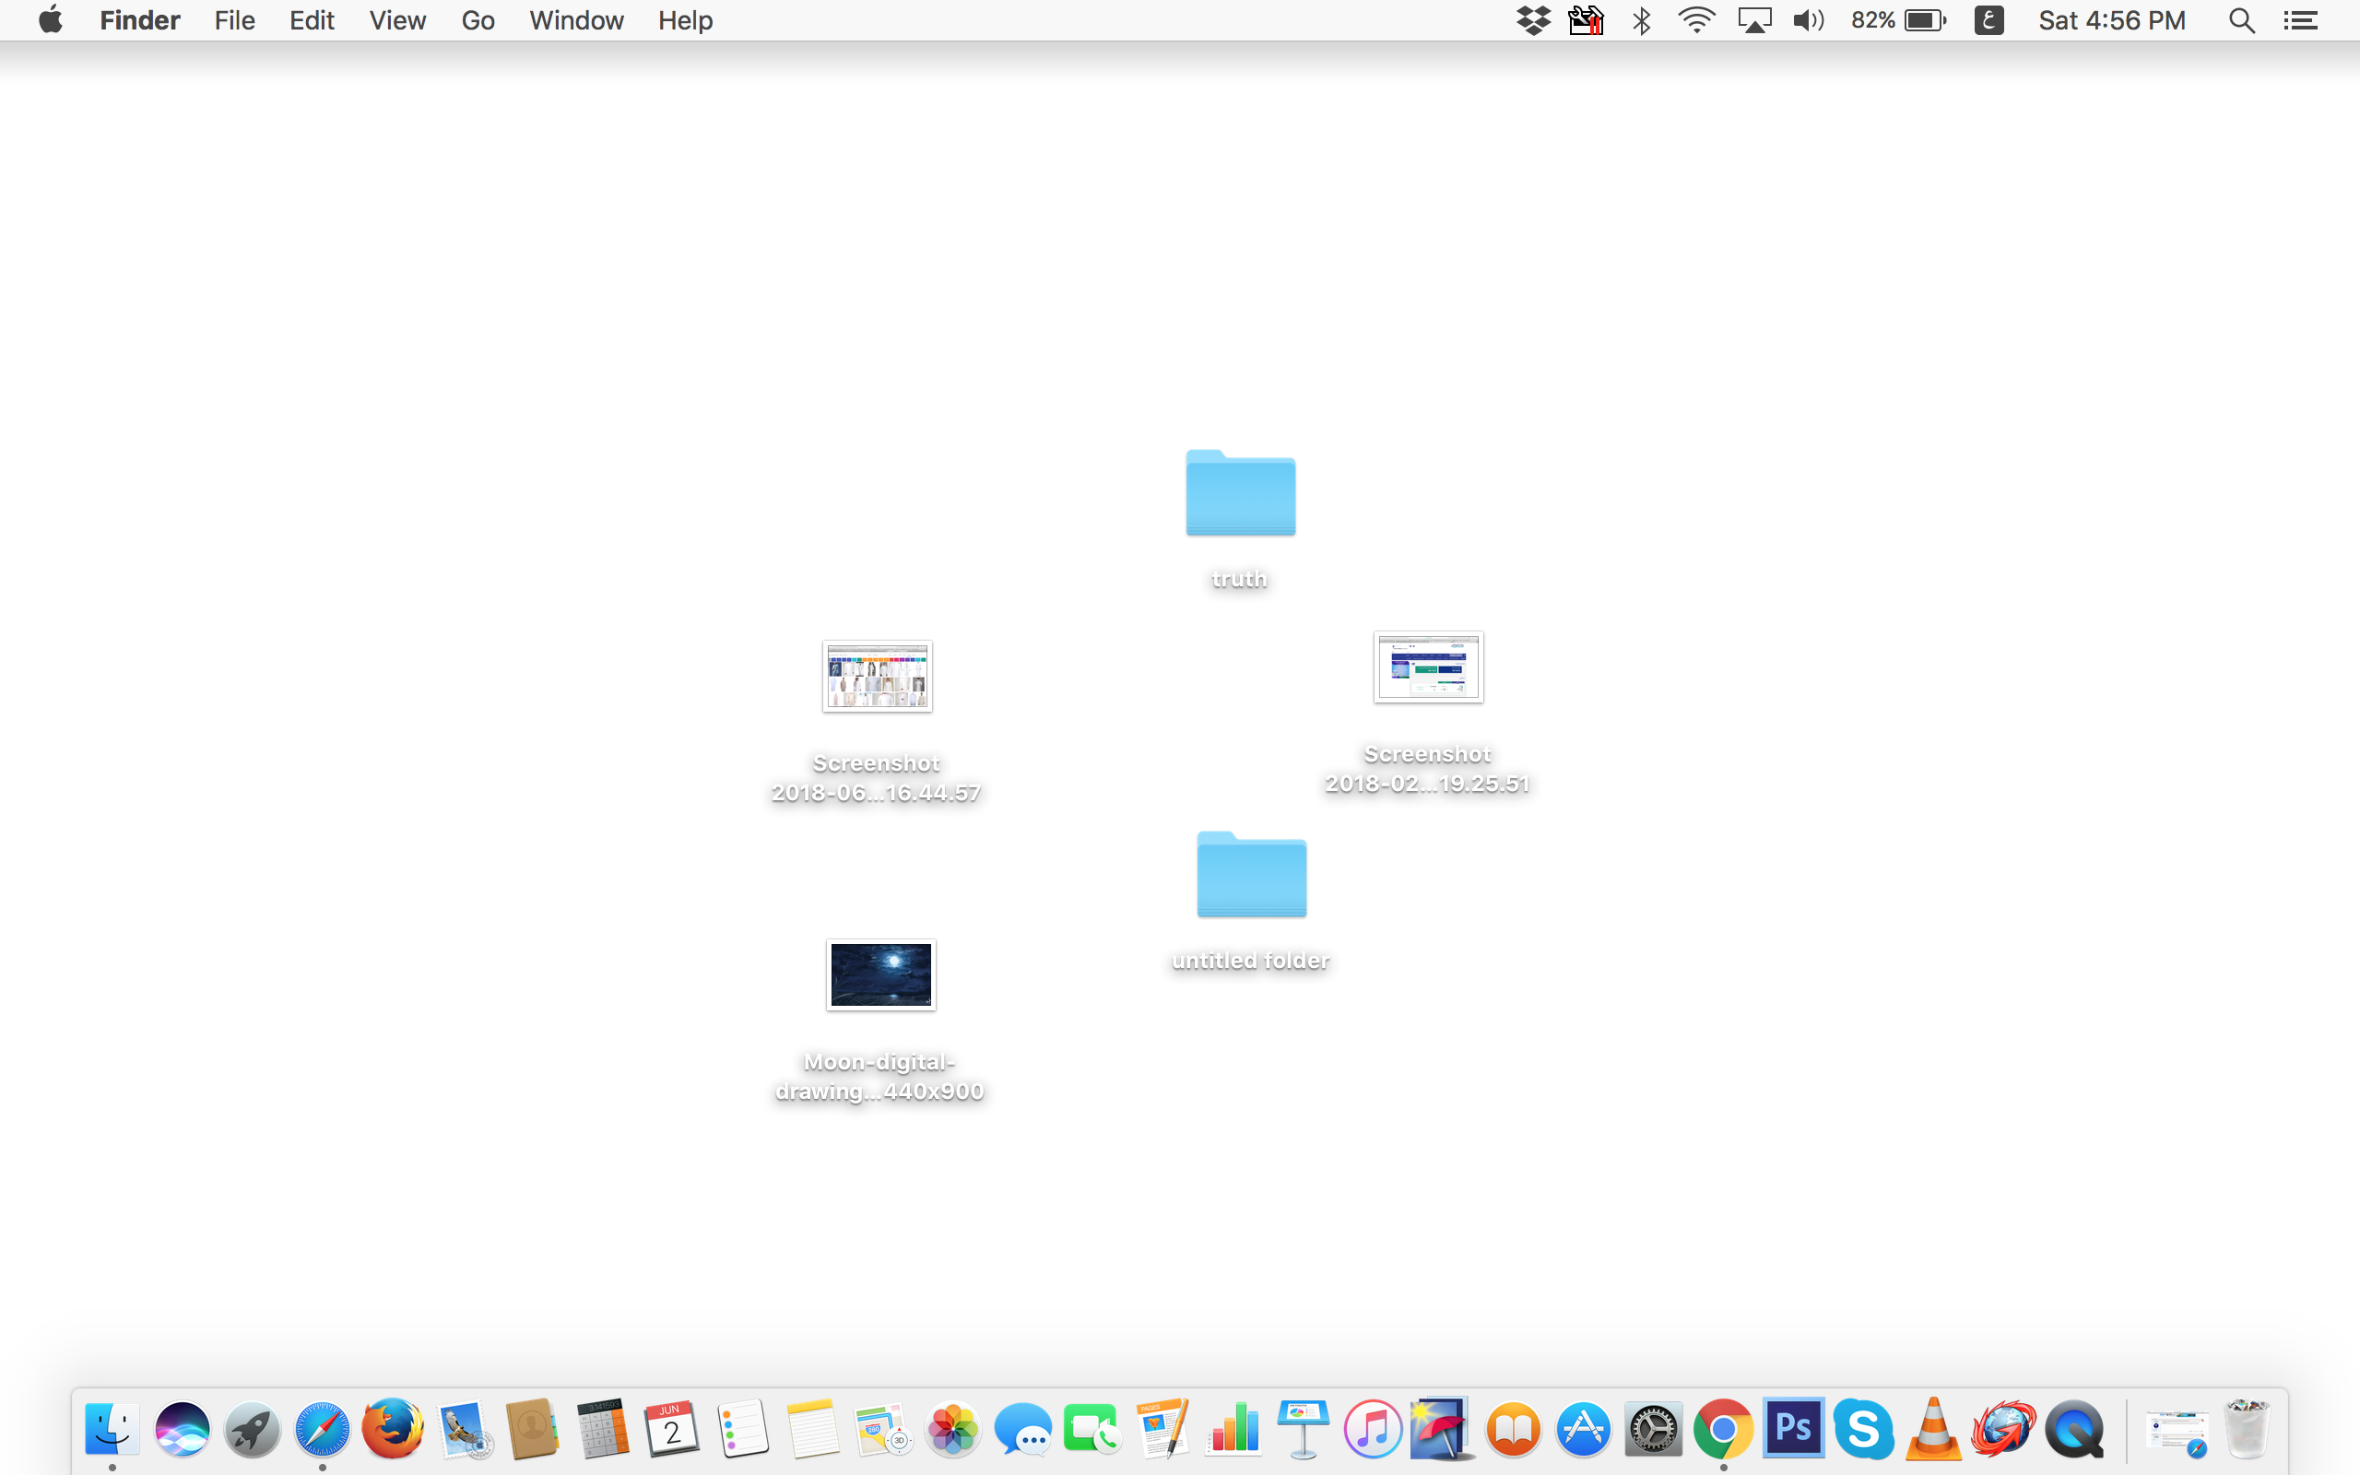Click the Dropbox menu bar icon
Screen dimensions: 2360x1475
click(1533, 20)
